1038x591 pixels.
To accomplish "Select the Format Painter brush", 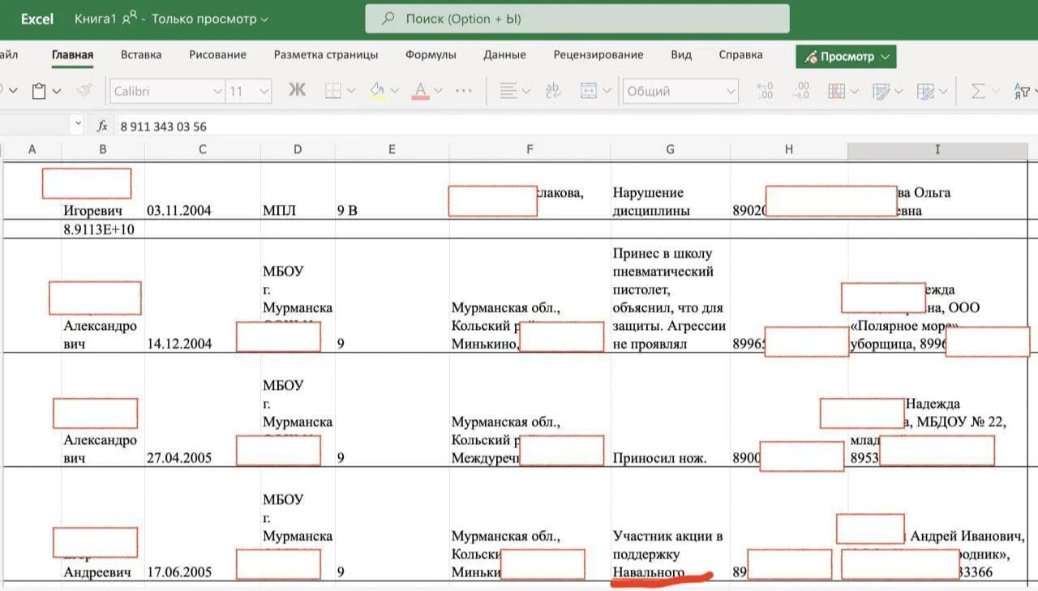I will click(x=84, y=91).
